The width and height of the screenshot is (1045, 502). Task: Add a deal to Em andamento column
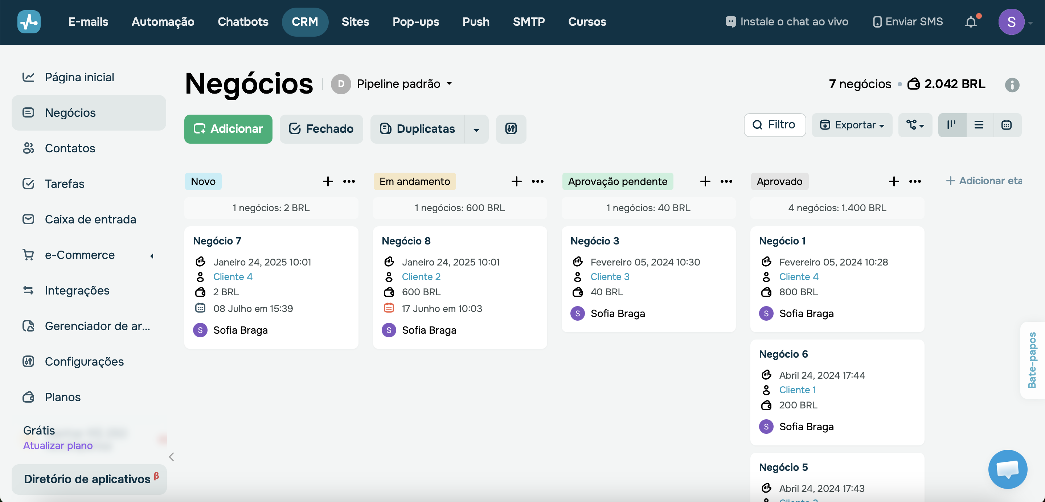point(516,181)
